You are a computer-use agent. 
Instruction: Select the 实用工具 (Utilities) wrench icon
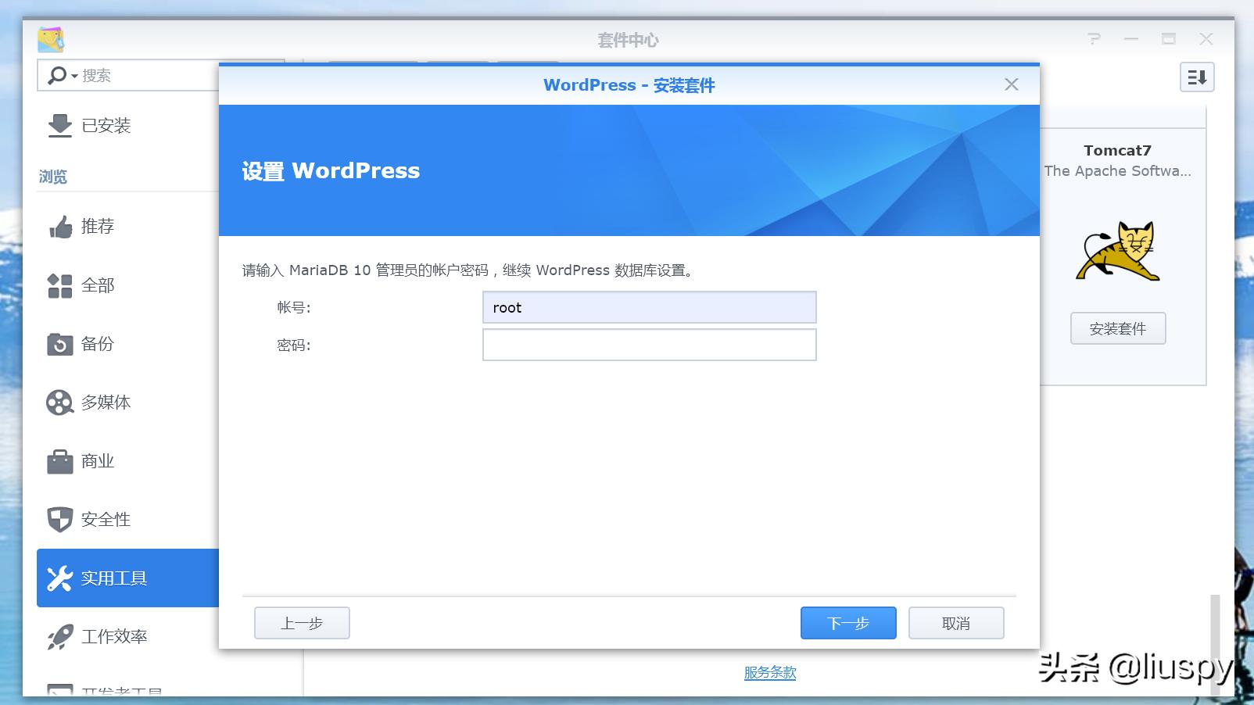60,578
